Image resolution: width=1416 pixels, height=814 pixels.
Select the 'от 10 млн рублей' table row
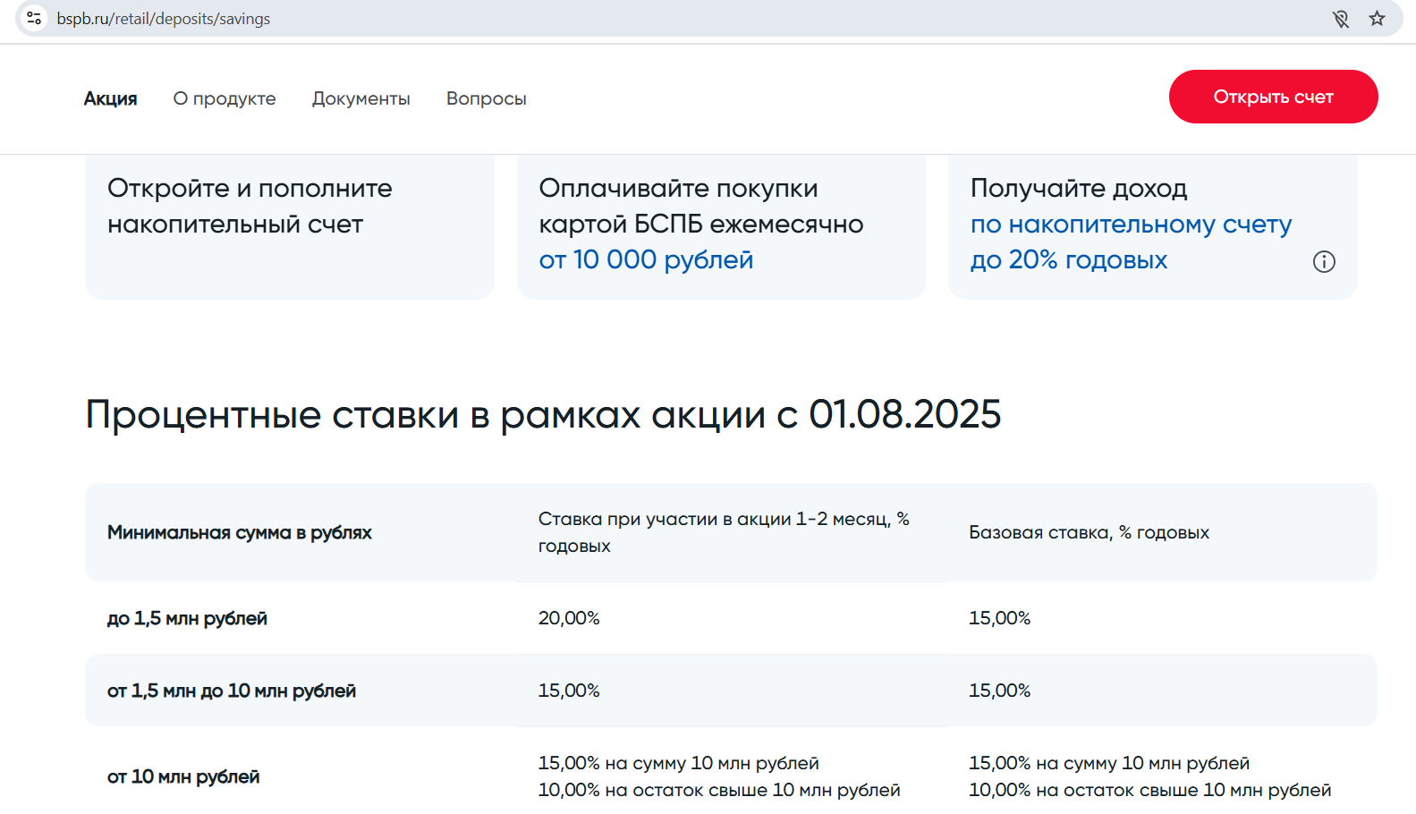pos(731,776)
